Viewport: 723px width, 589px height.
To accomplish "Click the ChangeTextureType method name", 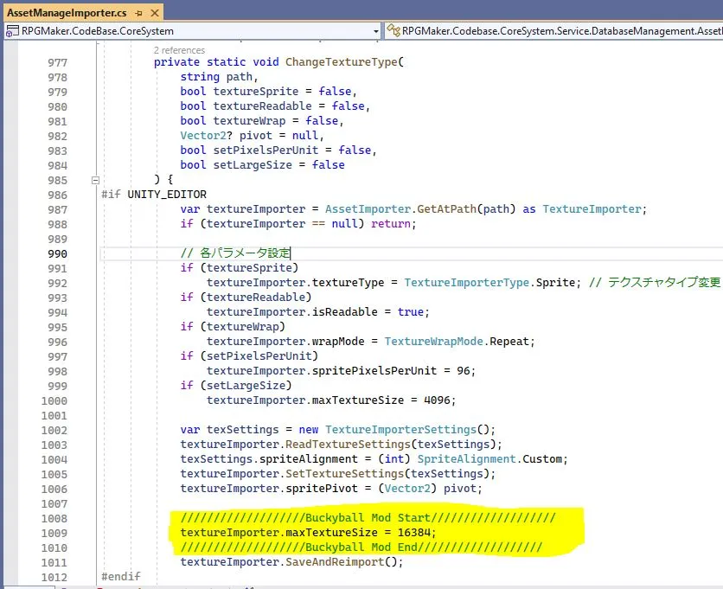I will point(343,62).
